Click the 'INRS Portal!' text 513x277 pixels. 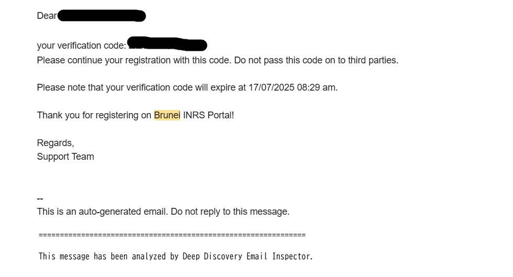coord(209,115)
